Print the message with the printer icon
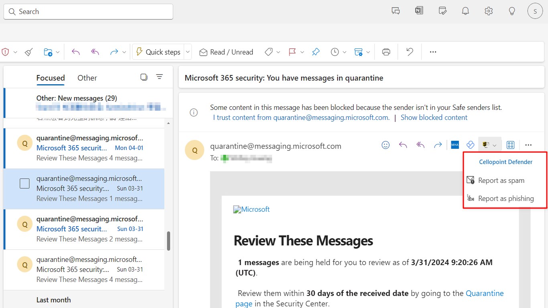Viewport: 548px width, 308px height. pyautogui.click(x=386, y=52)
